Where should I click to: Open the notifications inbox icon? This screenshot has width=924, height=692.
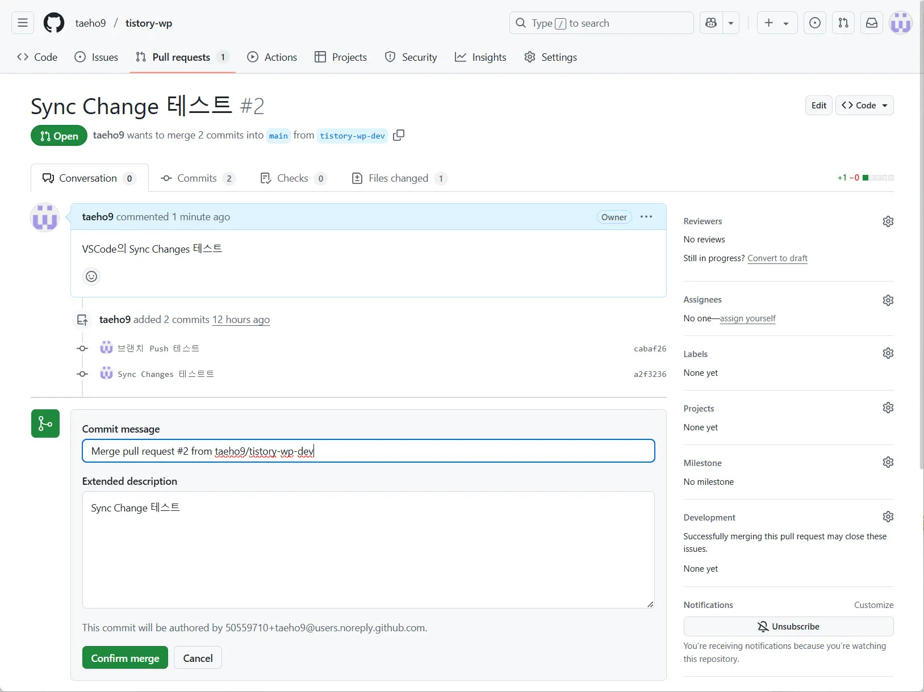[x=871, y=23]
